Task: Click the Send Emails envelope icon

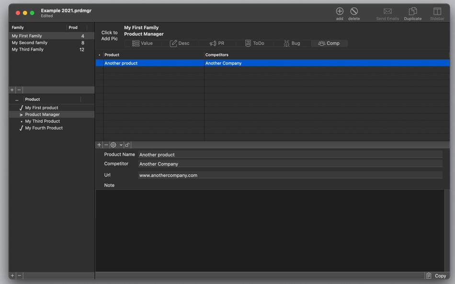Action: 387,11
